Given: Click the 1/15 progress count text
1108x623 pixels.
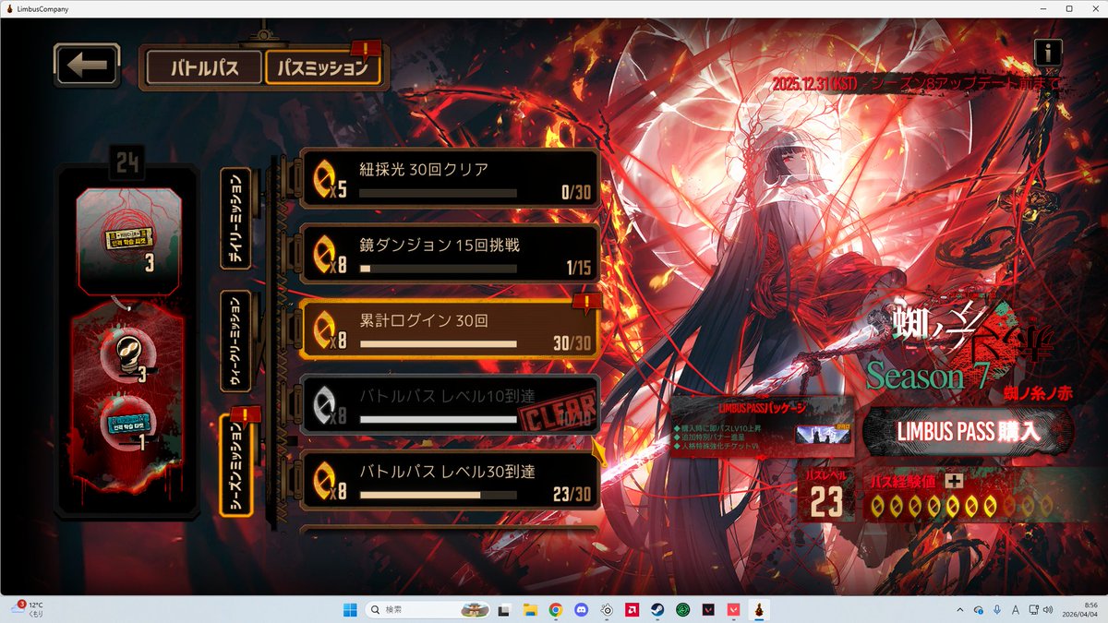Looking at the screenshot, I should click(x=577, y=269).
